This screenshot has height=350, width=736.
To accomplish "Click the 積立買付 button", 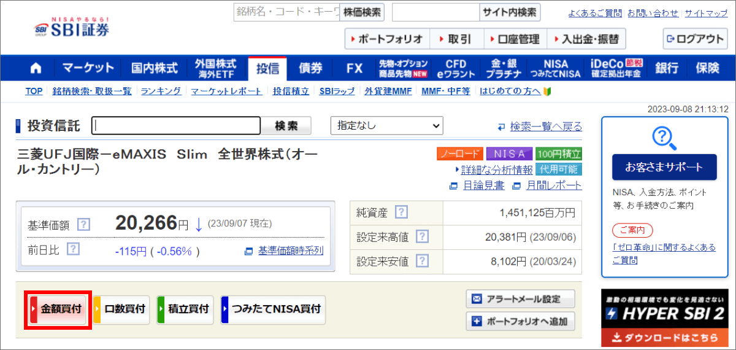I will (x=185, y=309).
